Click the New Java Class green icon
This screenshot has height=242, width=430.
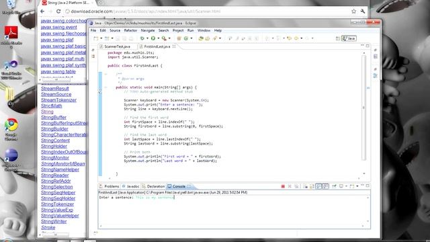(x=186, y=38)
